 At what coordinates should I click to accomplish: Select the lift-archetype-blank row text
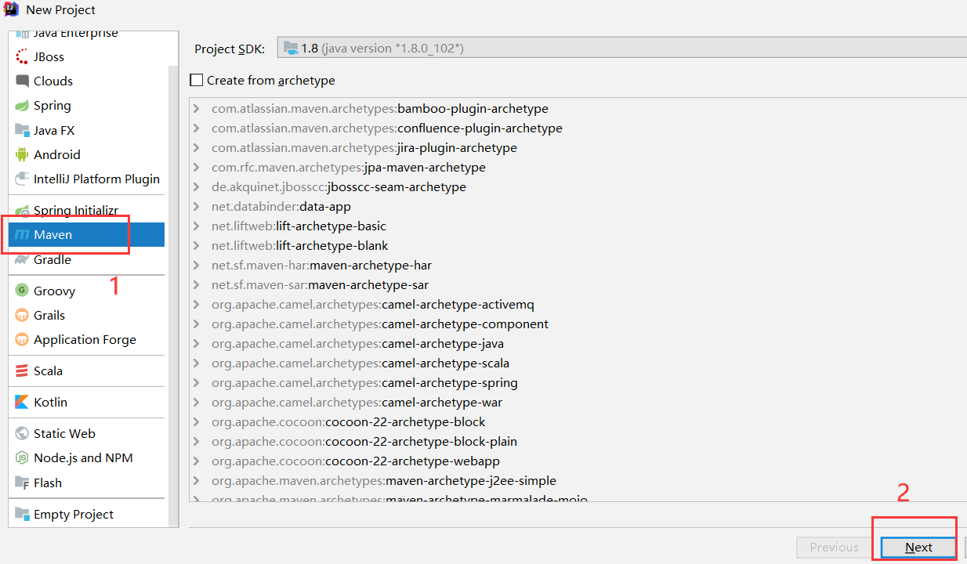(x=300, y=246)
